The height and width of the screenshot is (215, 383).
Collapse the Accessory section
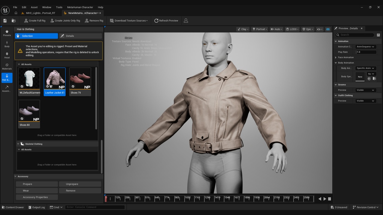click(x=16, y=176)
